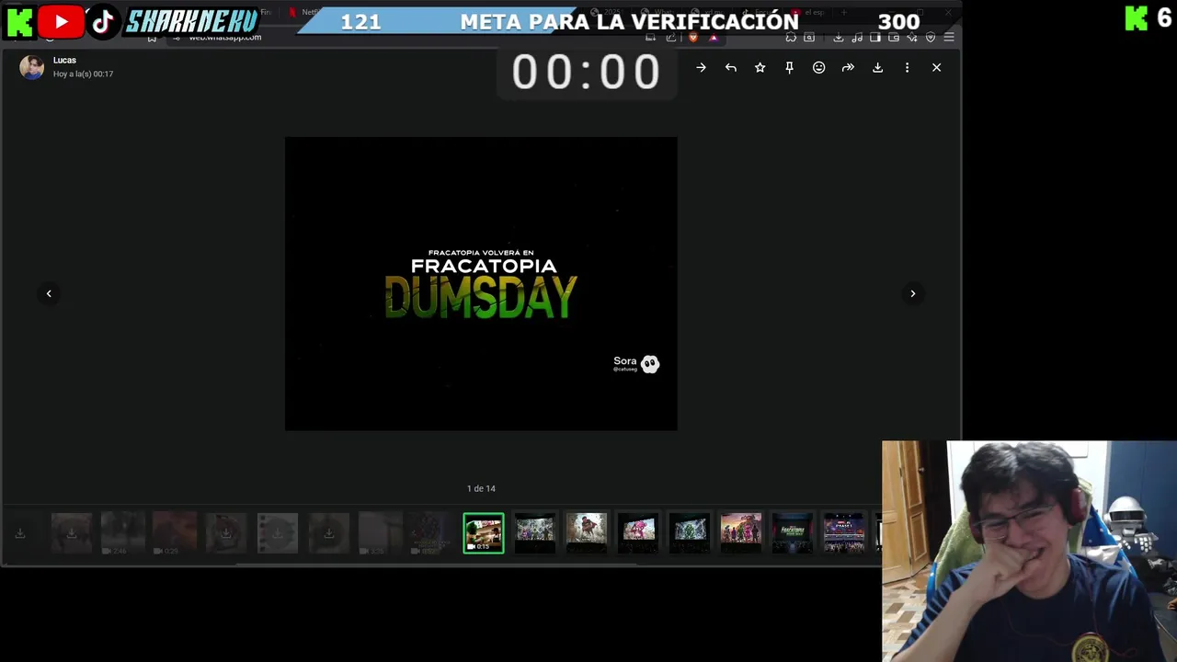Open the colorful group sunset thumbnail

click(x=741, y=533)
